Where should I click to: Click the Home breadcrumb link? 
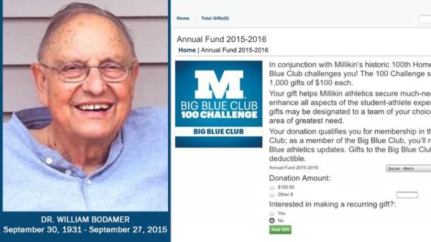pyautogui.click(x=187, y=50)
